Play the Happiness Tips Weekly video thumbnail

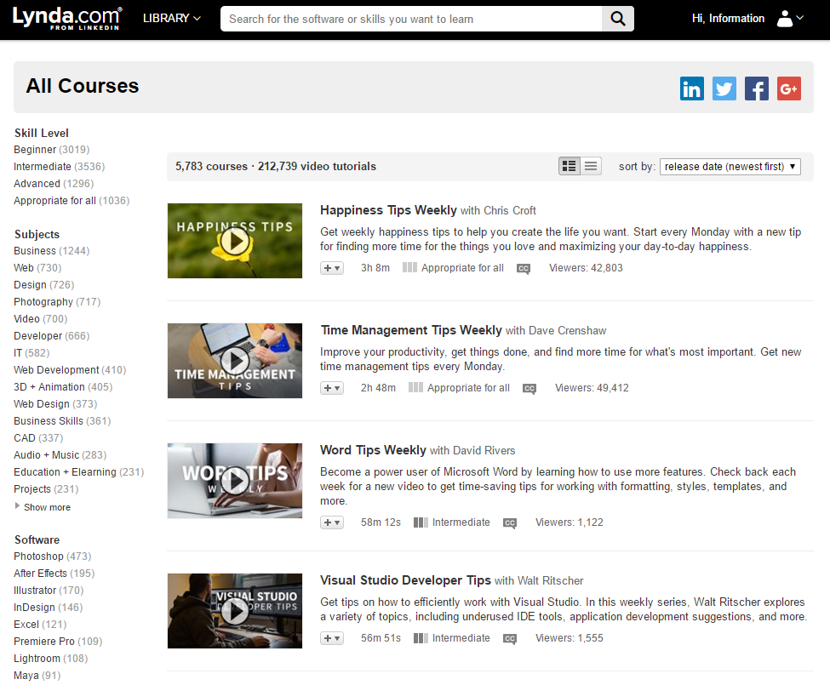[235, 241]
